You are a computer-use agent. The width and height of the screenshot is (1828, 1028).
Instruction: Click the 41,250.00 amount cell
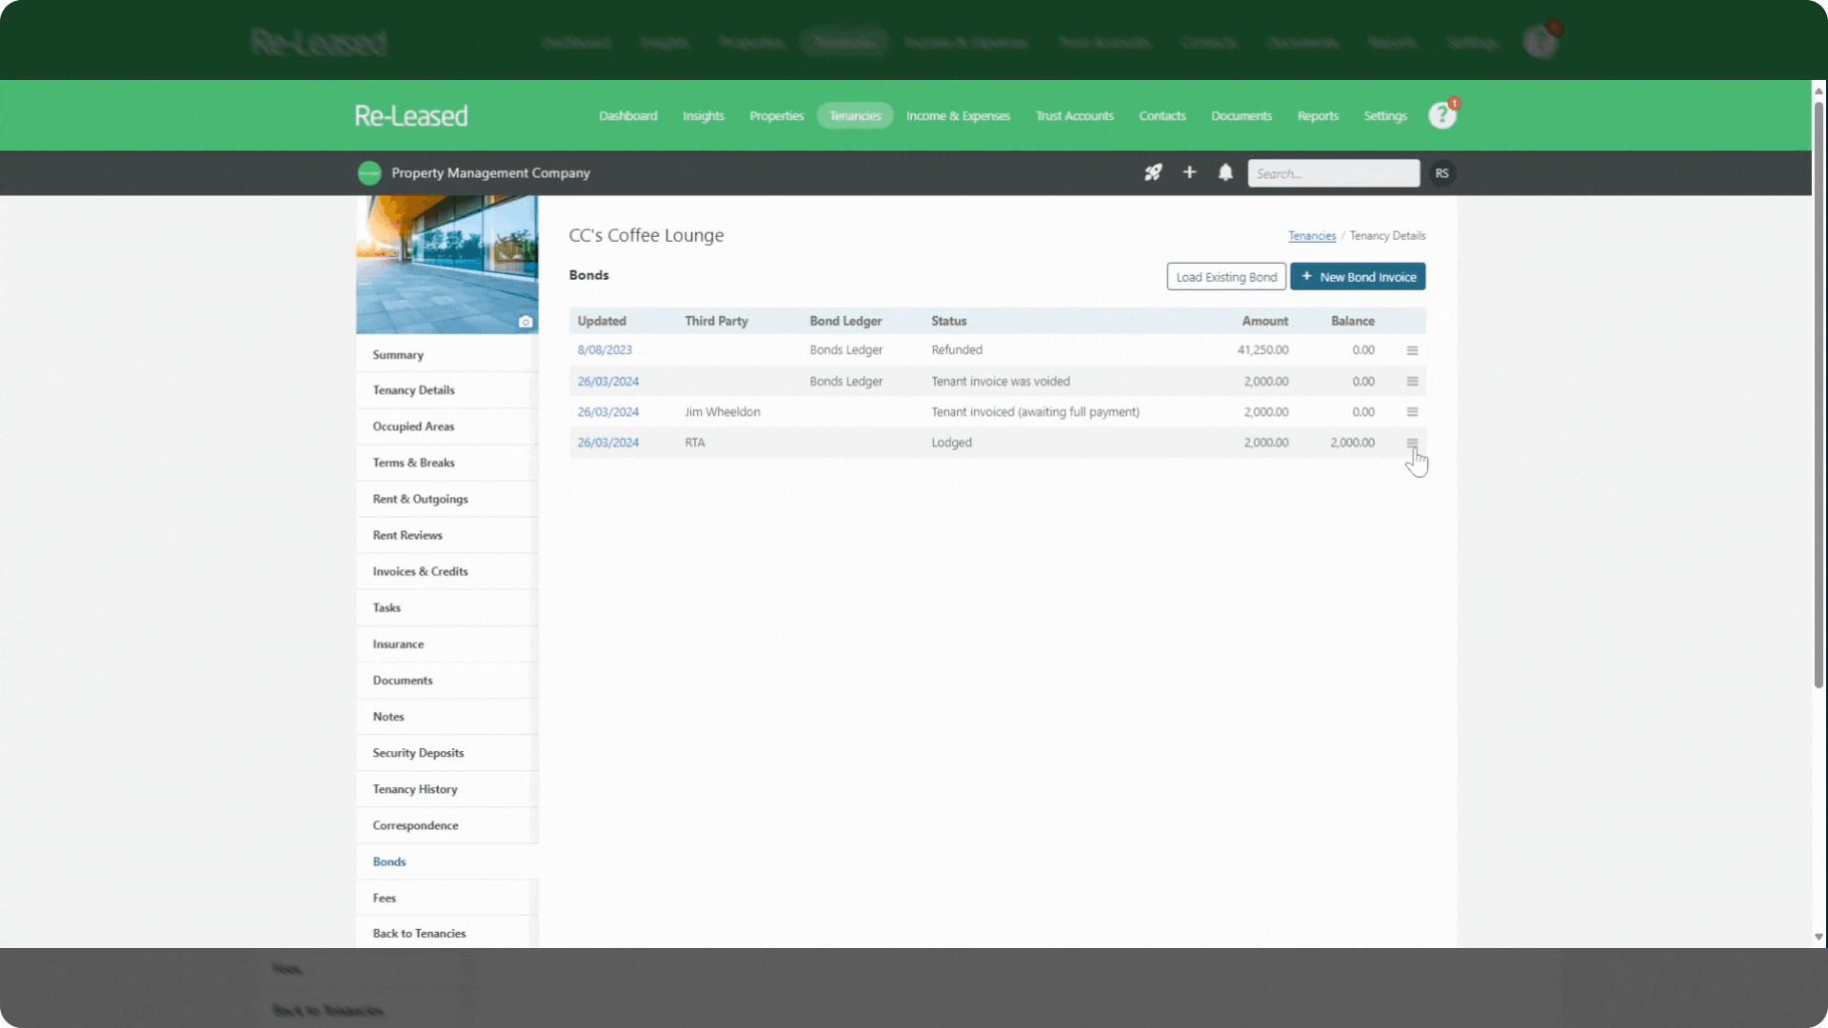(x=1262, y=350)
